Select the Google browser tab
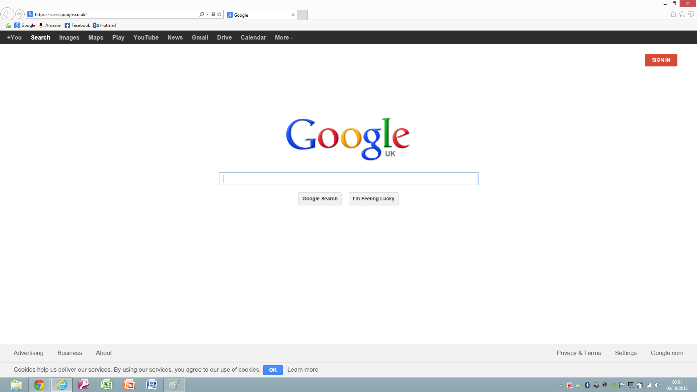This screenshot has height=392, width=697. [261, 15]
